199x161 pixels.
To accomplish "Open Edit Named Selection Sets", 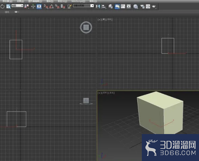I will point(69,6).
